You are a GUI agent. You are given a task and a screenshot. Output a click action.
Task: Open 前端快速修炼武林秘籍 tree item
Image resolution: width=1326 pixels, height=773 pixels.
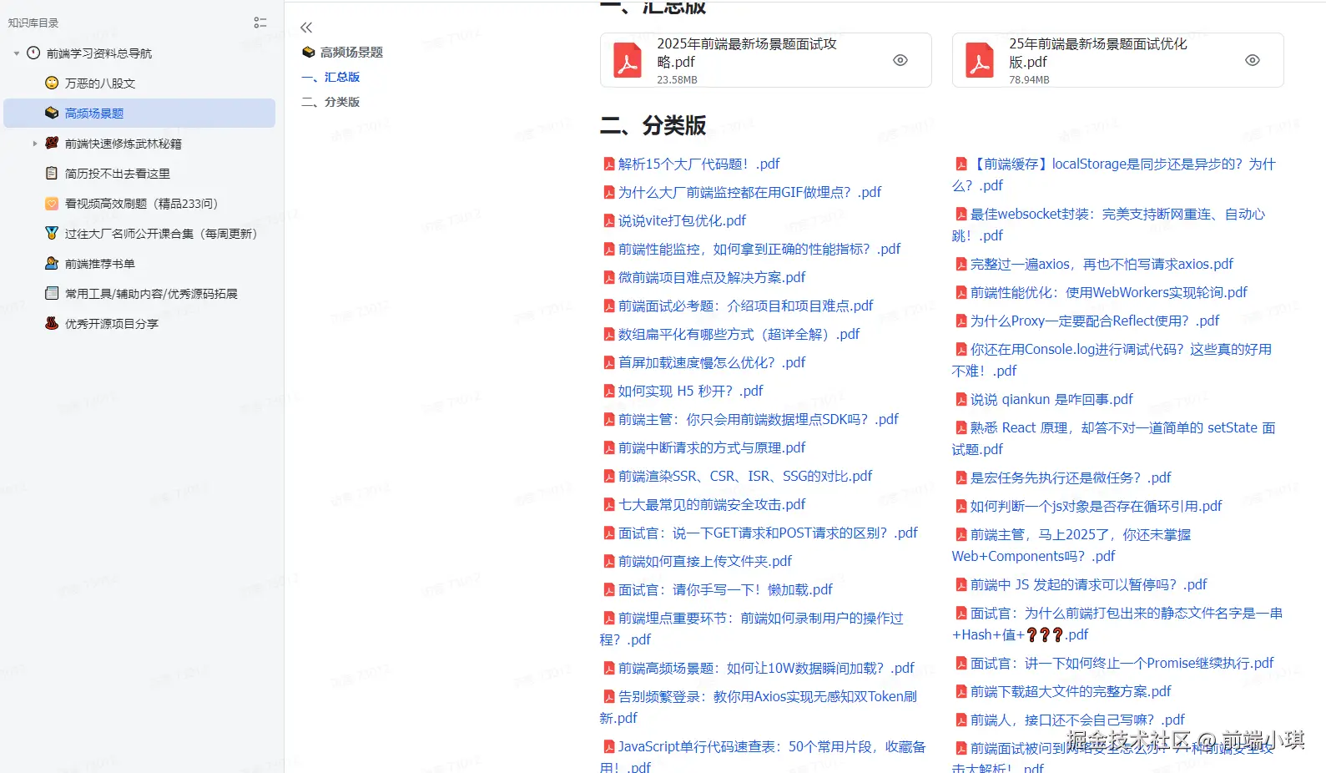pos(124,144)
